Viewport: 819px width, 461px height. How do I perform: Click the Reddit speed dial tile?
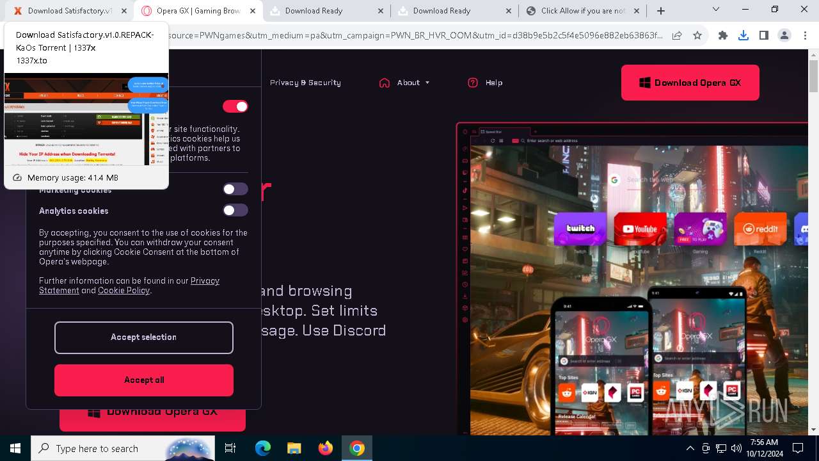760,229
